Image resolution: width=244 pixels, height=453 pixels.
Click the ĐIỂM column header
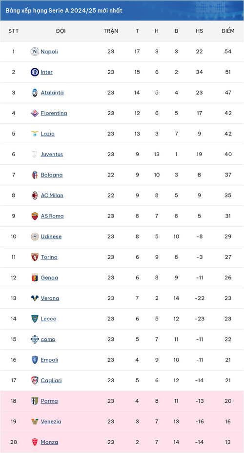pyautogui.click(x=228, y=31)
